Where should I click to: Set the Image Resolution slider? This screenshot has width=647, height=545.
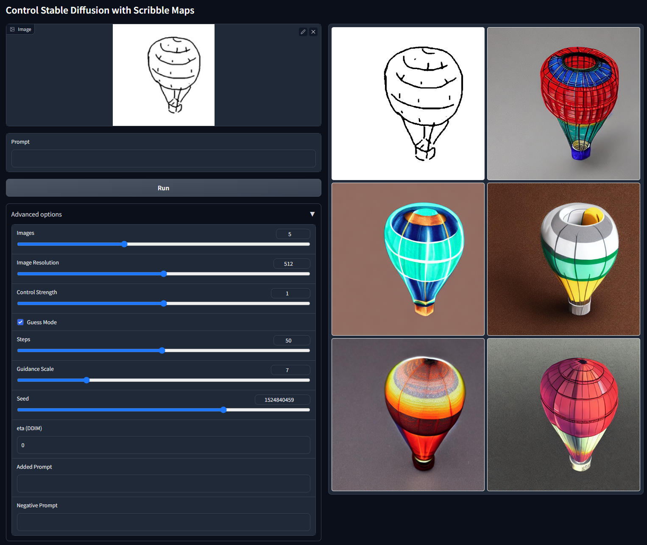[x=163, y=274]
